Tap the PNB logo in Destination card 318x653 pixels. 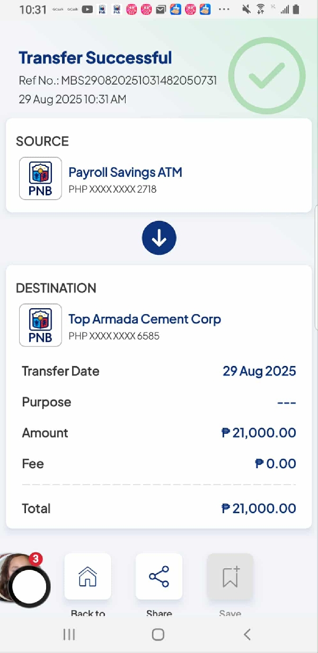40,325
